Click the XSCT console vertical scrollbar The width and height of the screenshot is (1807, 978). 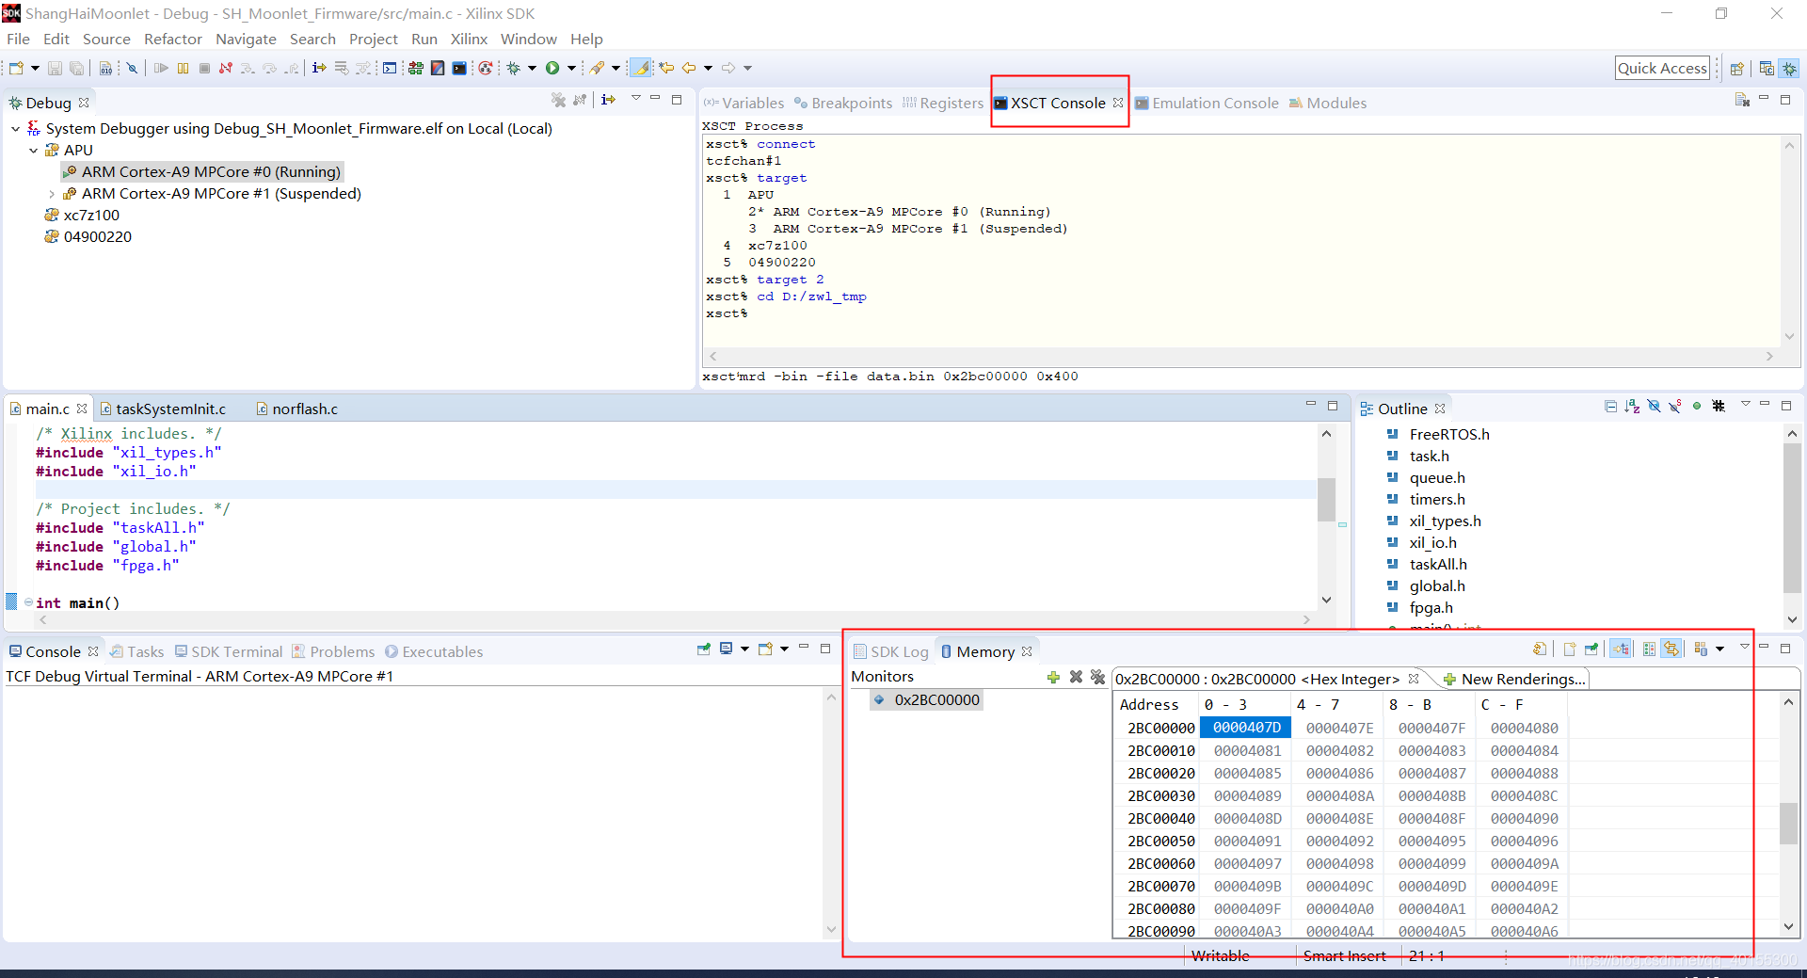pos(1790,240)
